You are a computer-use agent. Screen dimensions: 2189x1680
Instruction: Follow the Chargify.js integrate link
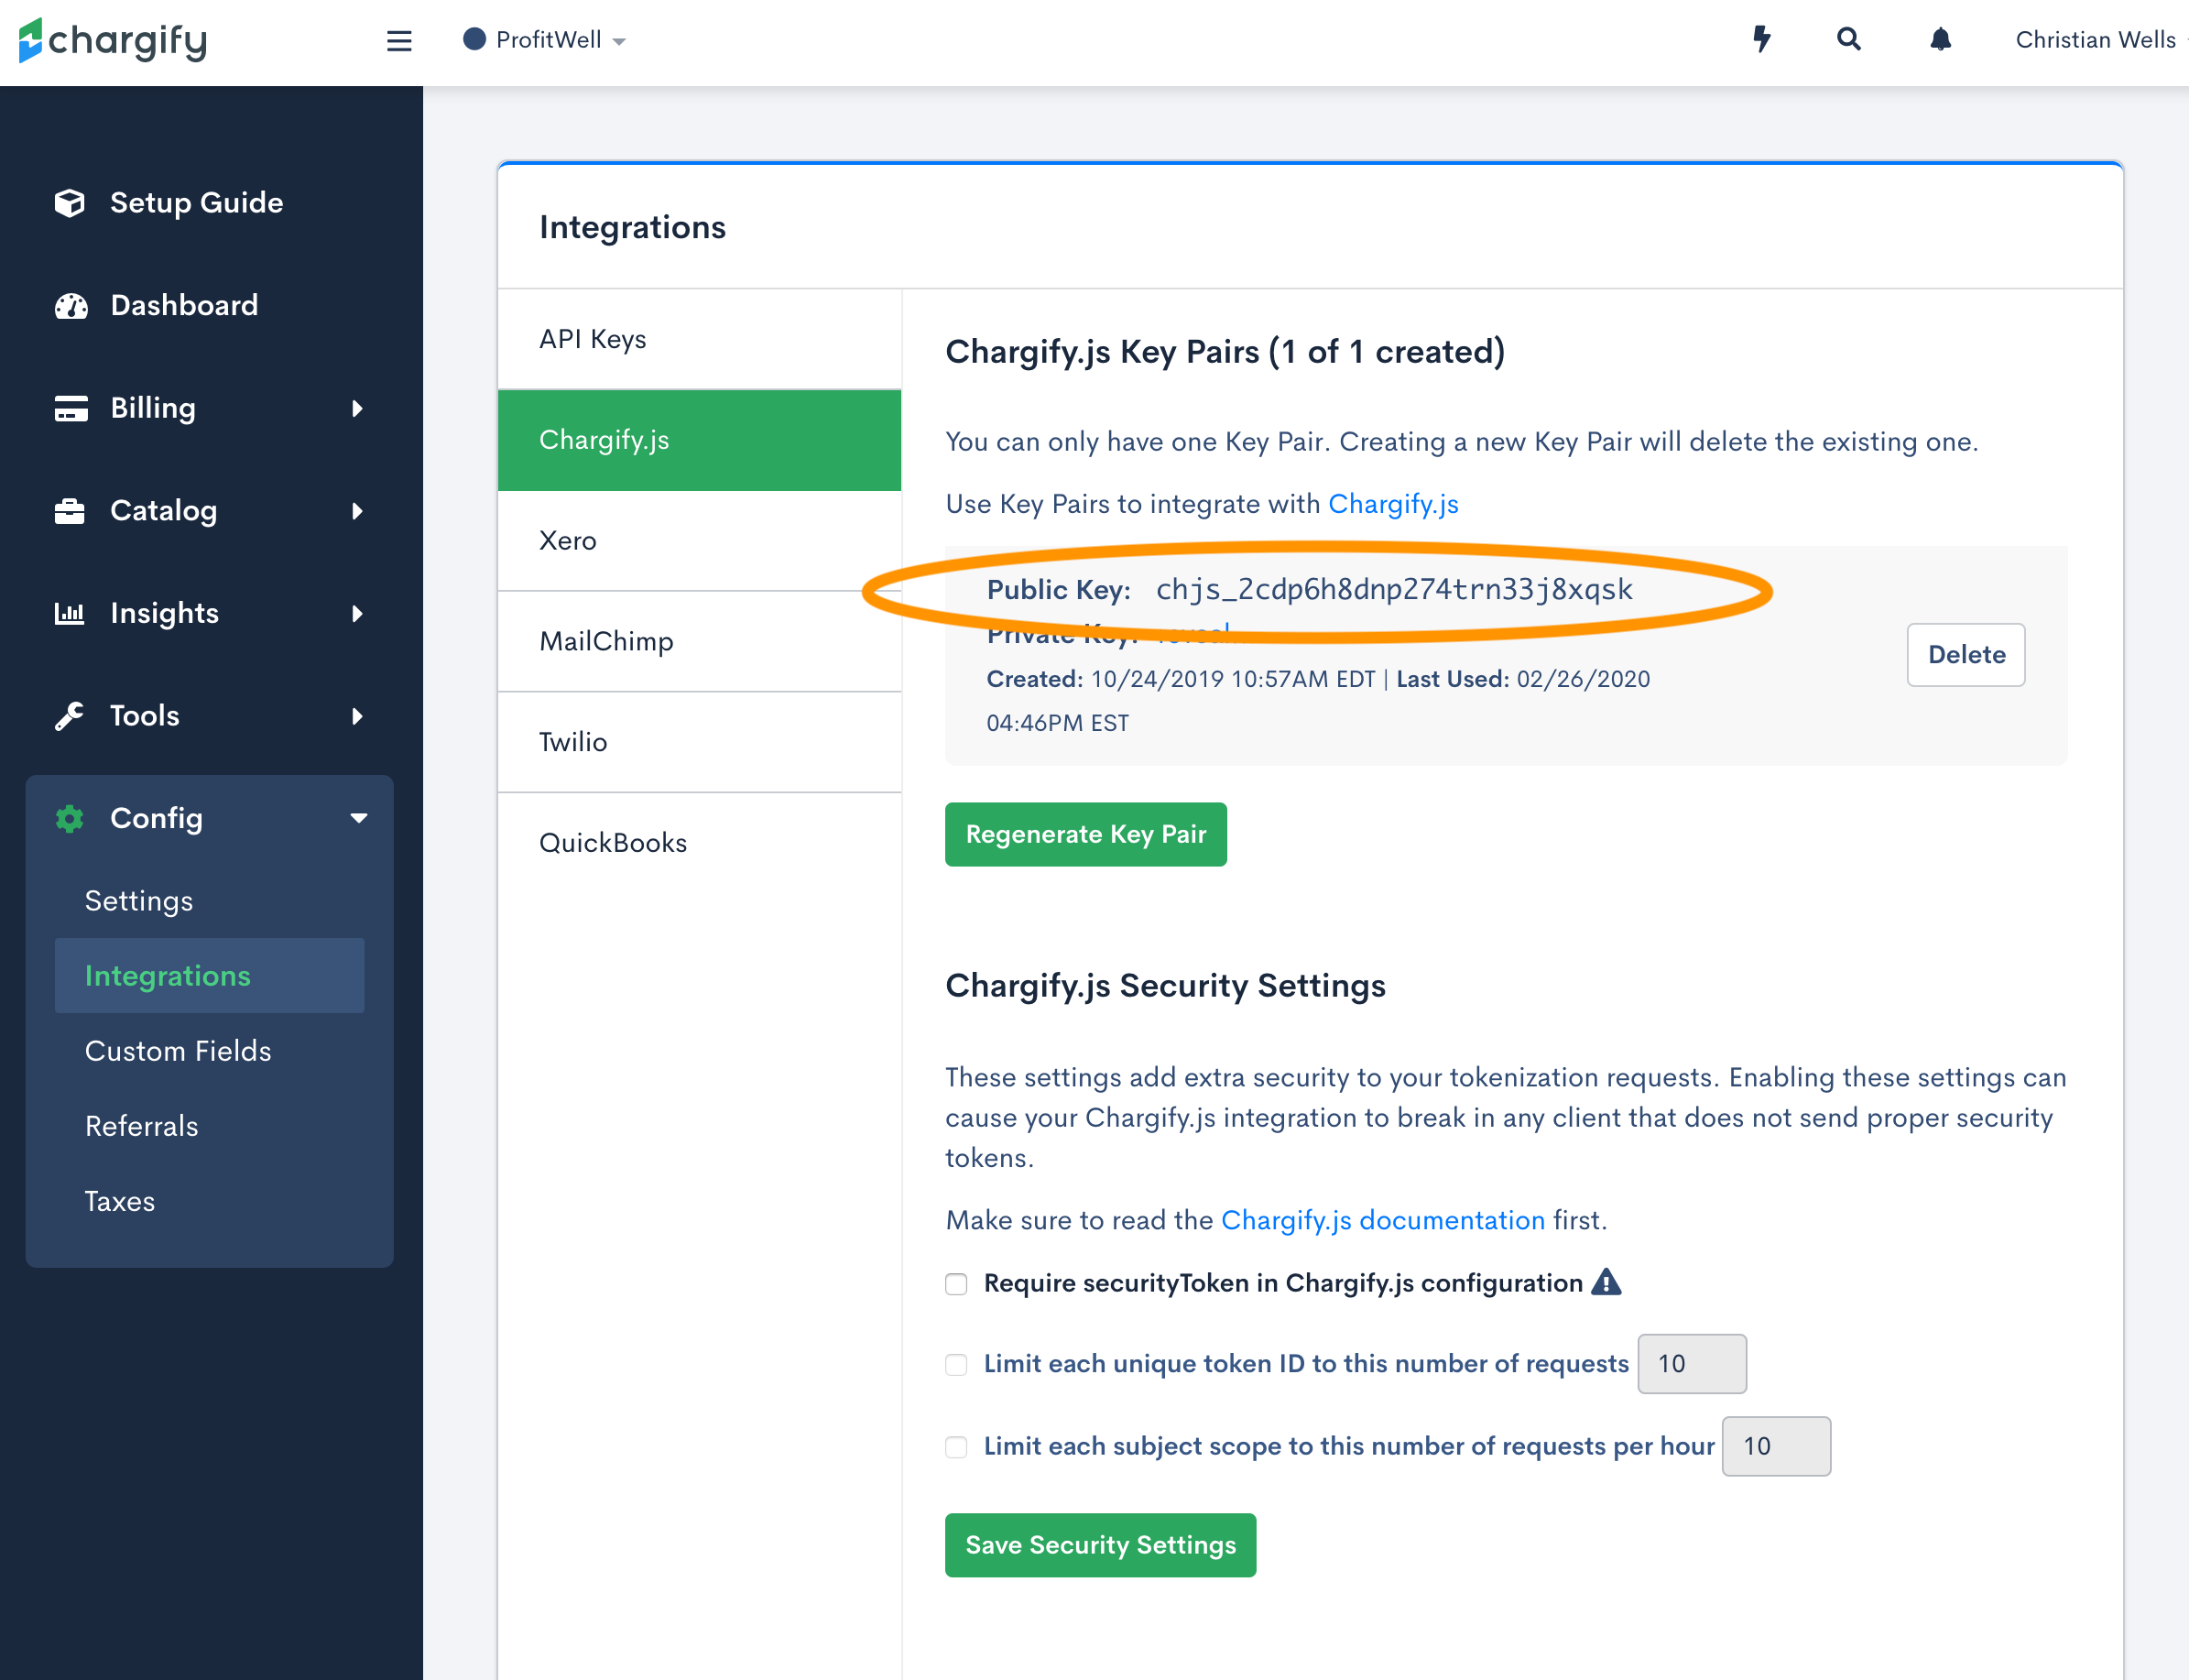[1393, 504]
